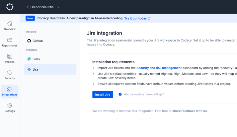Viewport: 237px width, 137px height.
Task: Click the blue info circle icon
Action: (x=120, y=95)
